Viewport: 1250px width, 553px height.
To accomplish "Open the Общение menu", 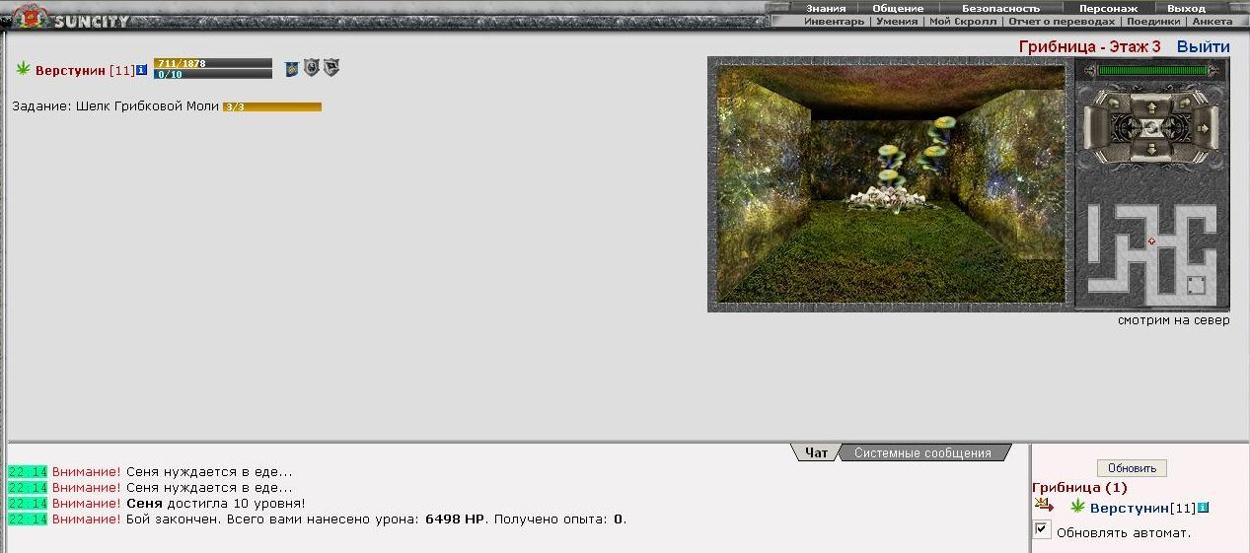I will pyautogui.click(x=898, y=8).
